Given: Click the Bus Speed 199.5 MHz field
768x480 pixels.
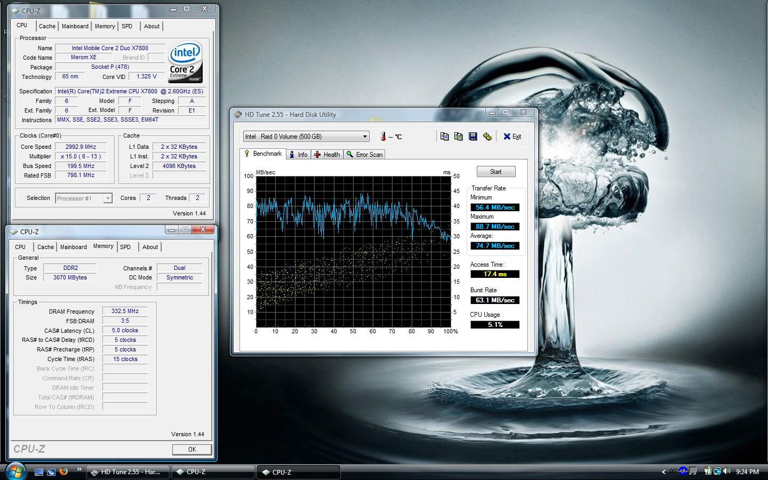Looking at the screenshot, I should [x=81, y=166].
